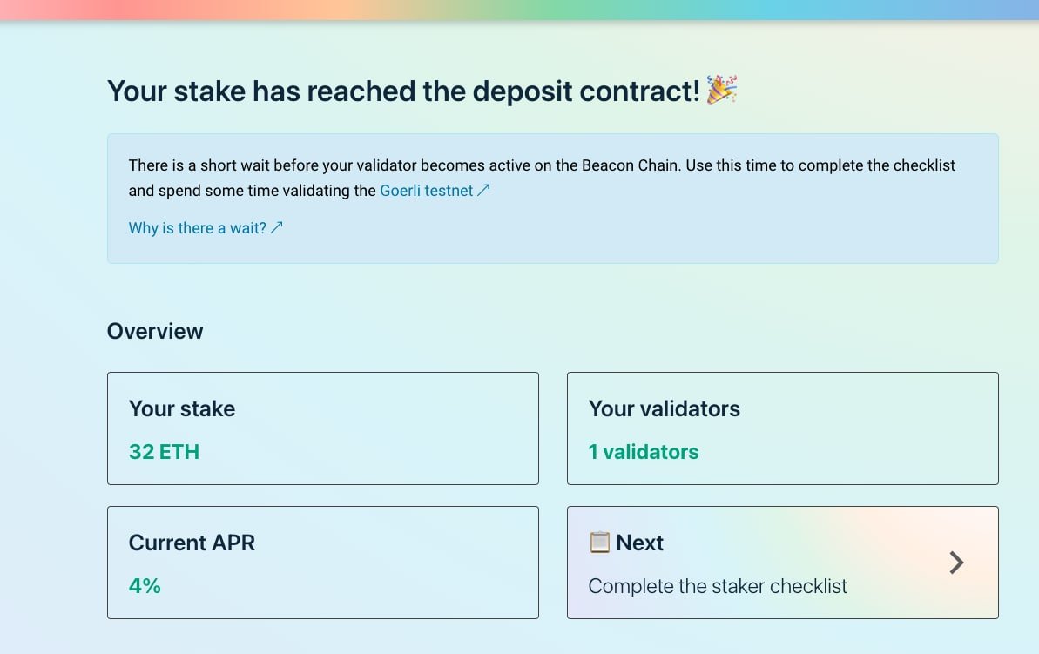The image size is (1039, 654).
Task: Click the chevron arrow on the Next card
Action: point(955,563)
